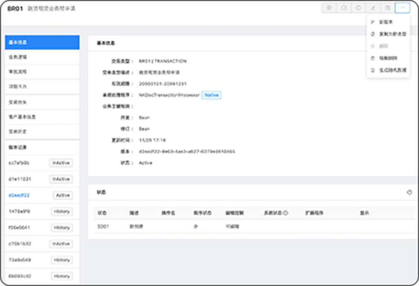Select 强制解锁 menu entry
This screenshot has width=419, height=286.
point(387,58)
